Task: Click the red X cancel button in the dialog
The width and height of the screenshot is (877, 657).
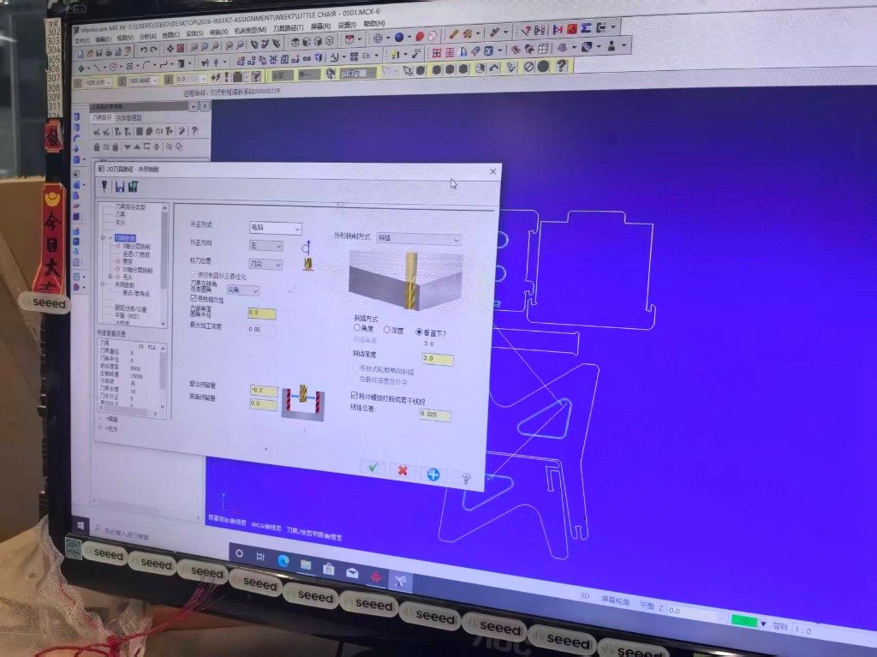Action: click(x=403, y=470)
